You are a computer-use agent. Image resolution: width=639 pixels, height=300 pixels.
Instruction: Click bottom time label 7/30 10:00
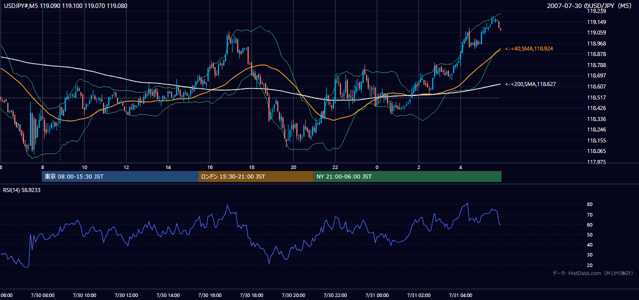[84, 295]
